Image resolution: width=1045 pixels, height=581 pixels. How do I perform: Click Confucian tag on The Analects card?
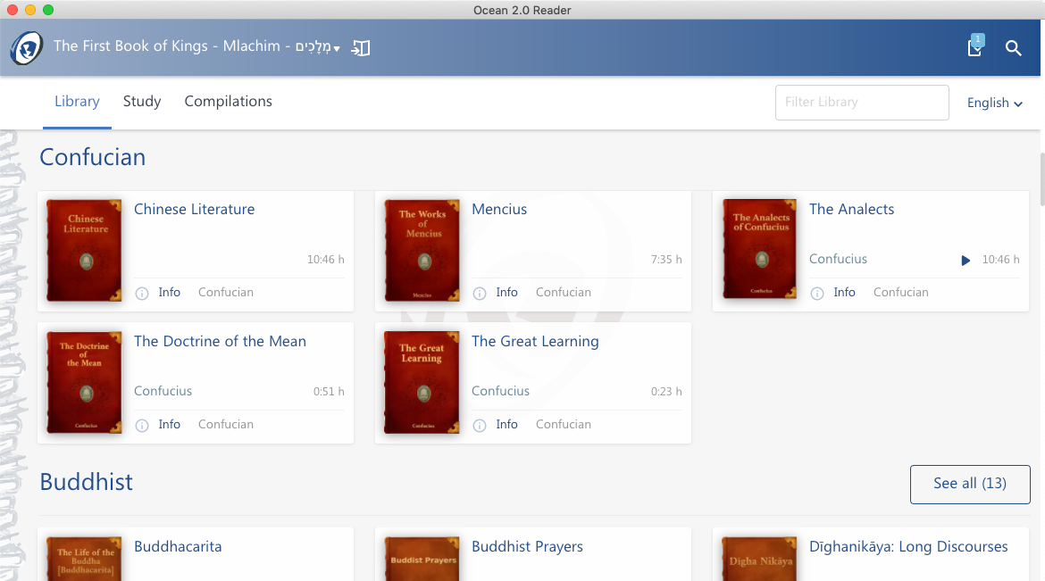tap(901, 292)
